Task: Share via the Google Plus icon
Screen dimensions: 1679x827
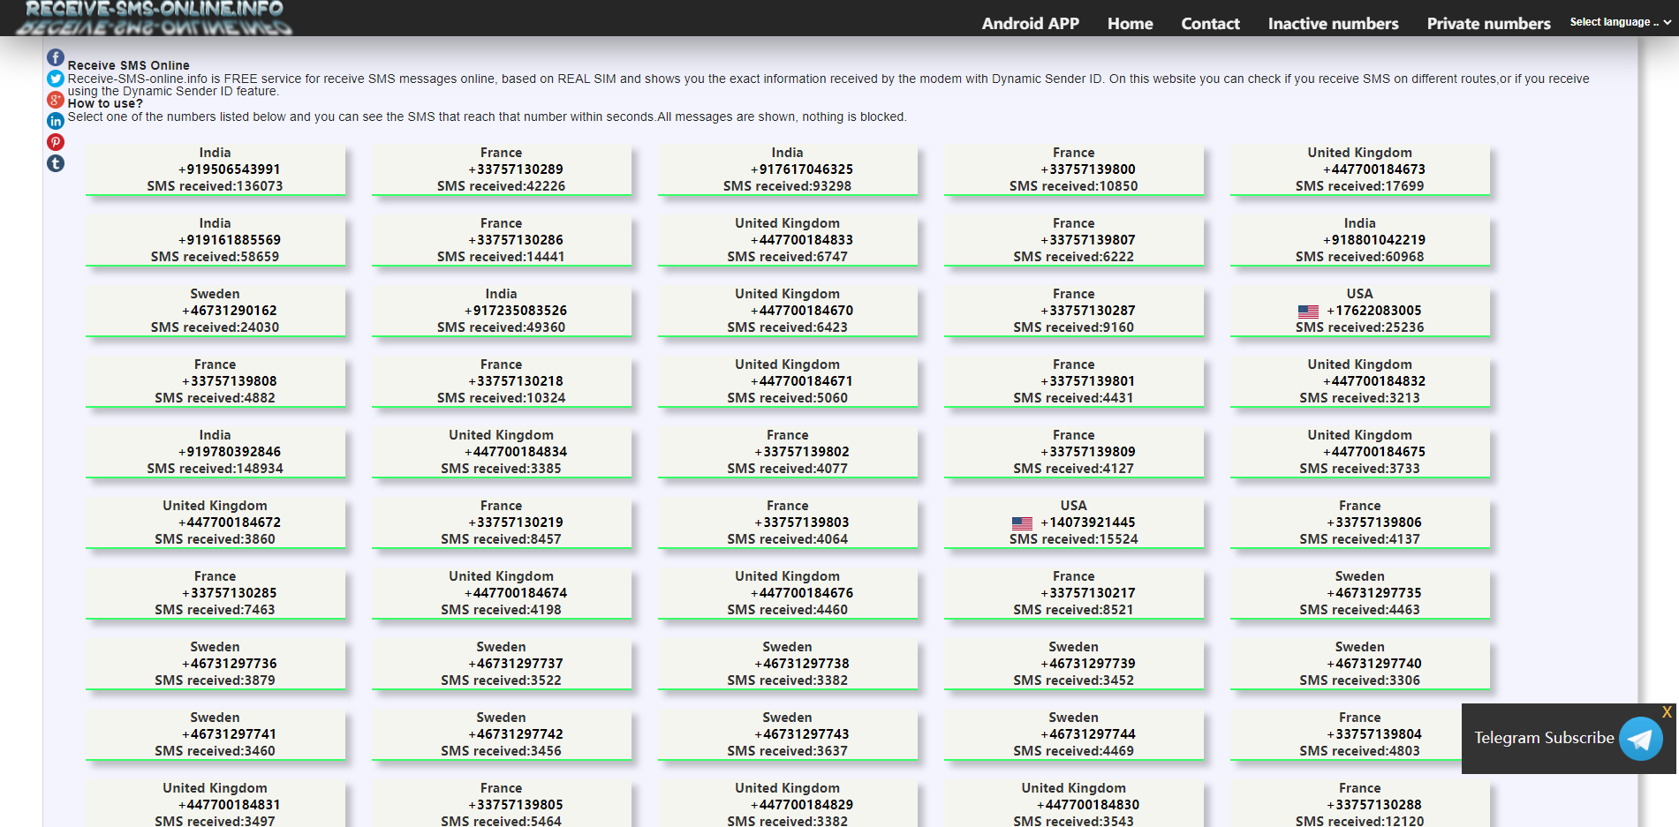Action: (56, 100)
